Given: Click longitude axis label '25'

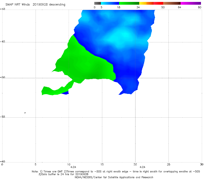Looking at the screenshot, I should tap(168, 164).
